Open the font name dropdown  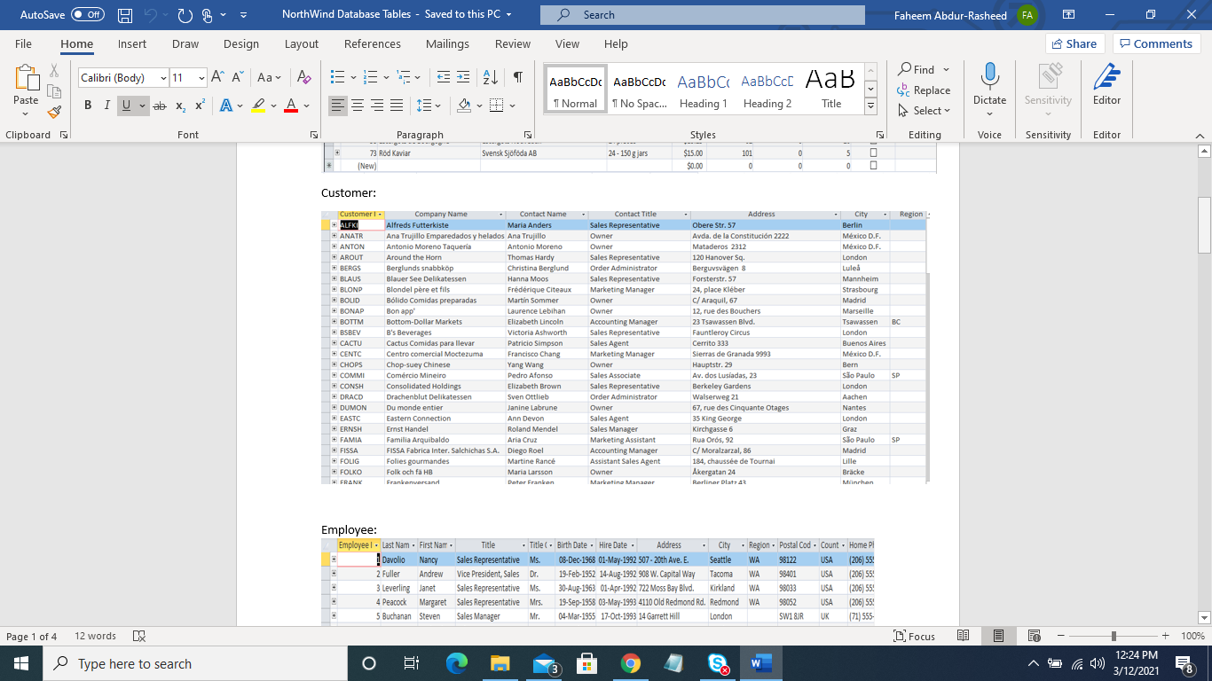coord(163,78)
